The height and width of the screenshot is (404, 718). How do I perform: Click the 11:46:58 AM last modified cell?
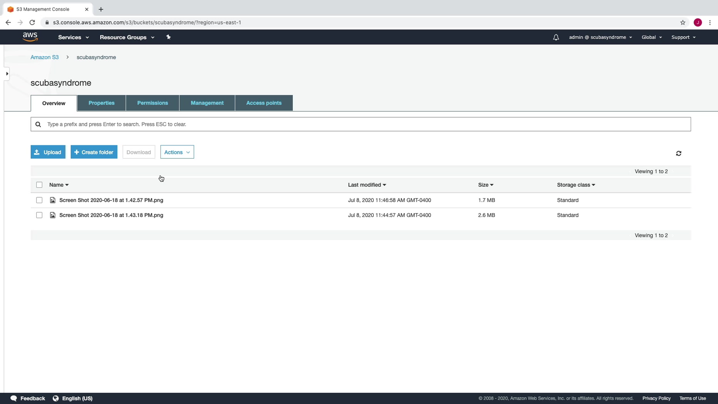click(x=389, y=200)
